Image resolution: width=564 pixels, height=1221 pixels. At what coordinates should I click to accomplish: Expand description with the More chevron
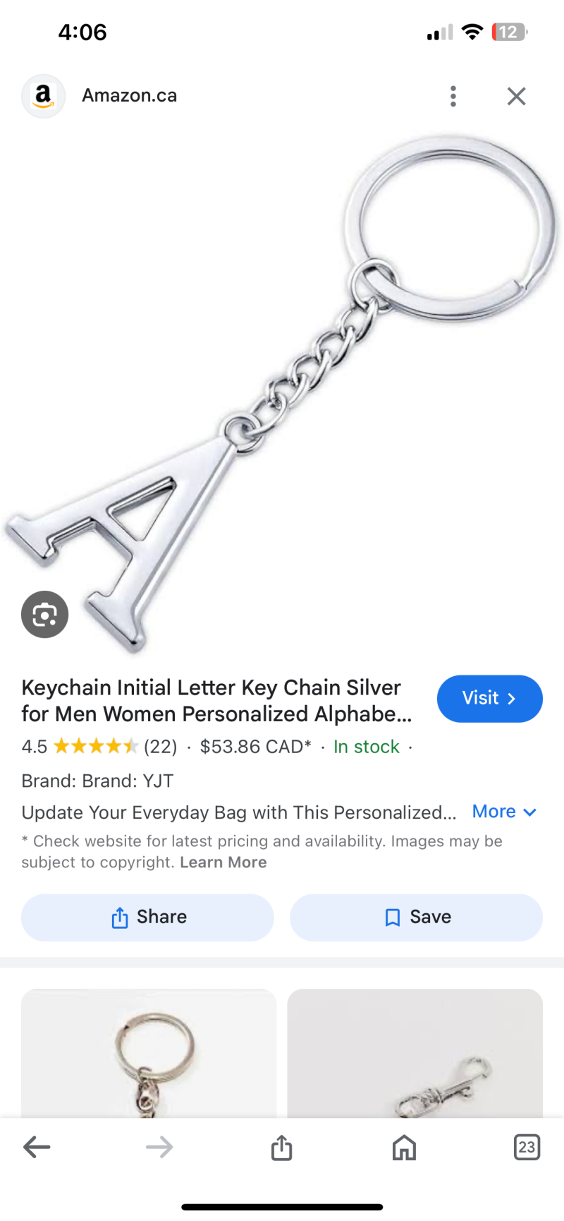coord(505,812)
